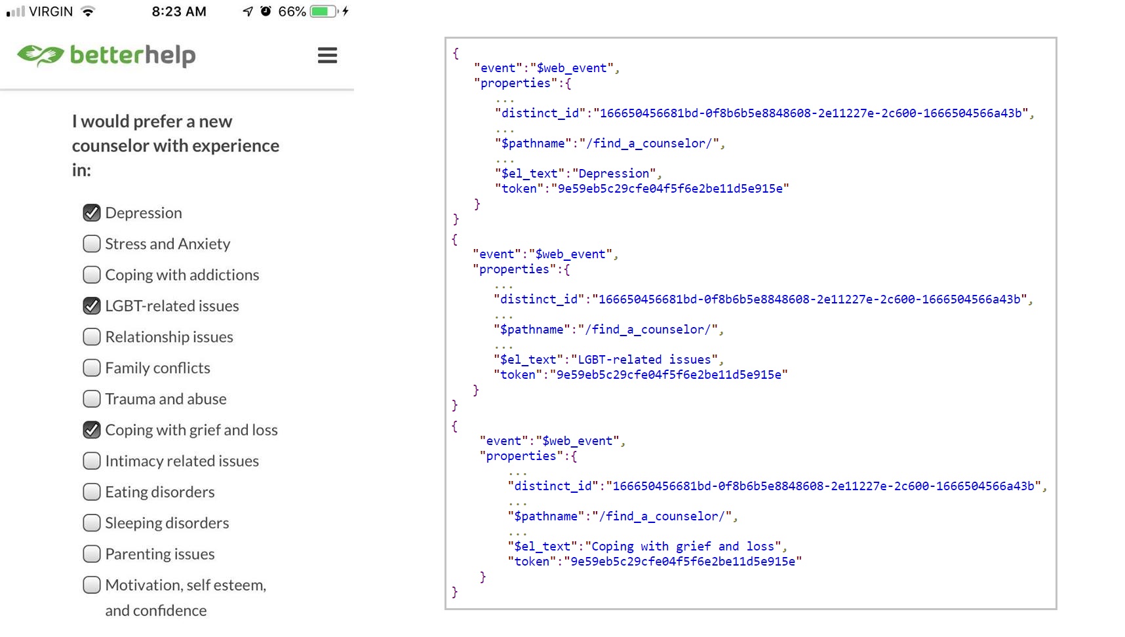Deselect the LGBT-related issues checkbox
Image resolution: width=1125 pixels, height=637 pixels.
point(92,306)
